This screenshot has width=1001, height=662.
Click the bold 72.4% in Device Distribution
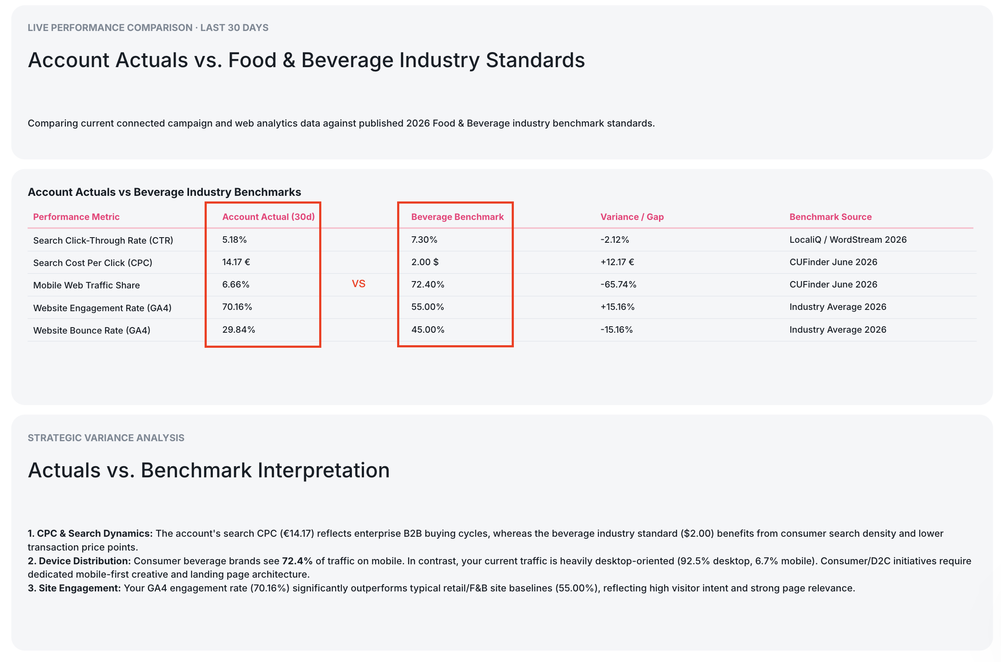tap(297, 561)
